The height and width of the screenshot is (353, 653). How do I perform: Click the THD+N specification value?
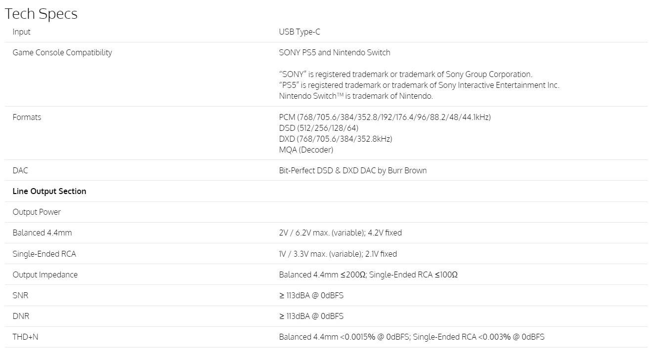point(412,337)
